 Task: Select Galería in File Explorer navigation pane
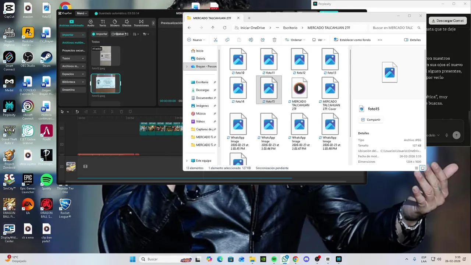[x=201, y=59]
